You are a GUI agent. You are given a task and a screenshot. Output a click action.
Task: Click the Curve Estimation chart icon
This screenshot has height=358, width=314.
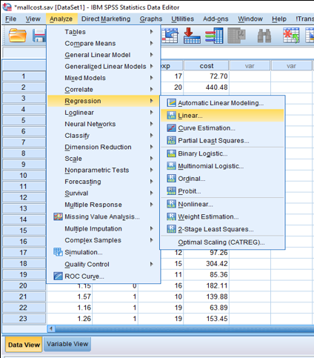(x=171, y=127)
